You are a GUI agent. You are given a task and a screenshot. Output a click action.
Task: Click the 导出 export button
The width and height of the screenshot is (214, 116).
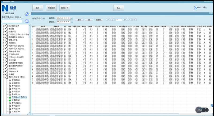point(89,20)
